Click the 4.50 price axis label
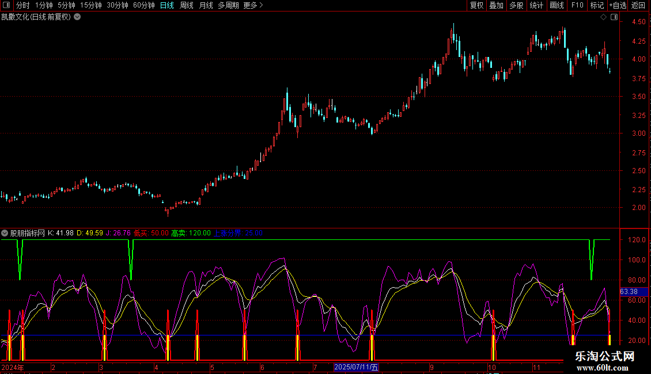Image resolution: width=651 pixels, height=374 pixels. pyautogui.click(x=638, y=22)
